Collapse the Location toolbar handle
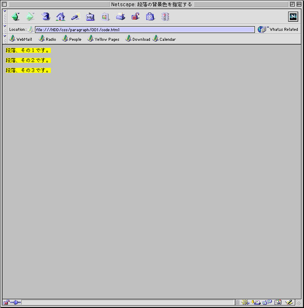The width and height of the screenshot is (304, 308). [x=5, y=29]
